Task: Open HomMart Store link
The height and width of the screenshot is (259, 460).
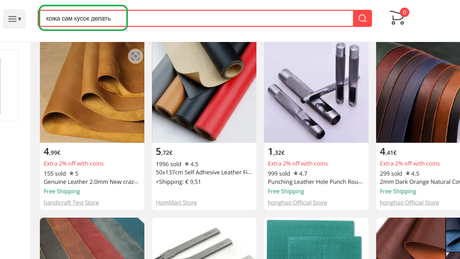Action: (176, 203)
